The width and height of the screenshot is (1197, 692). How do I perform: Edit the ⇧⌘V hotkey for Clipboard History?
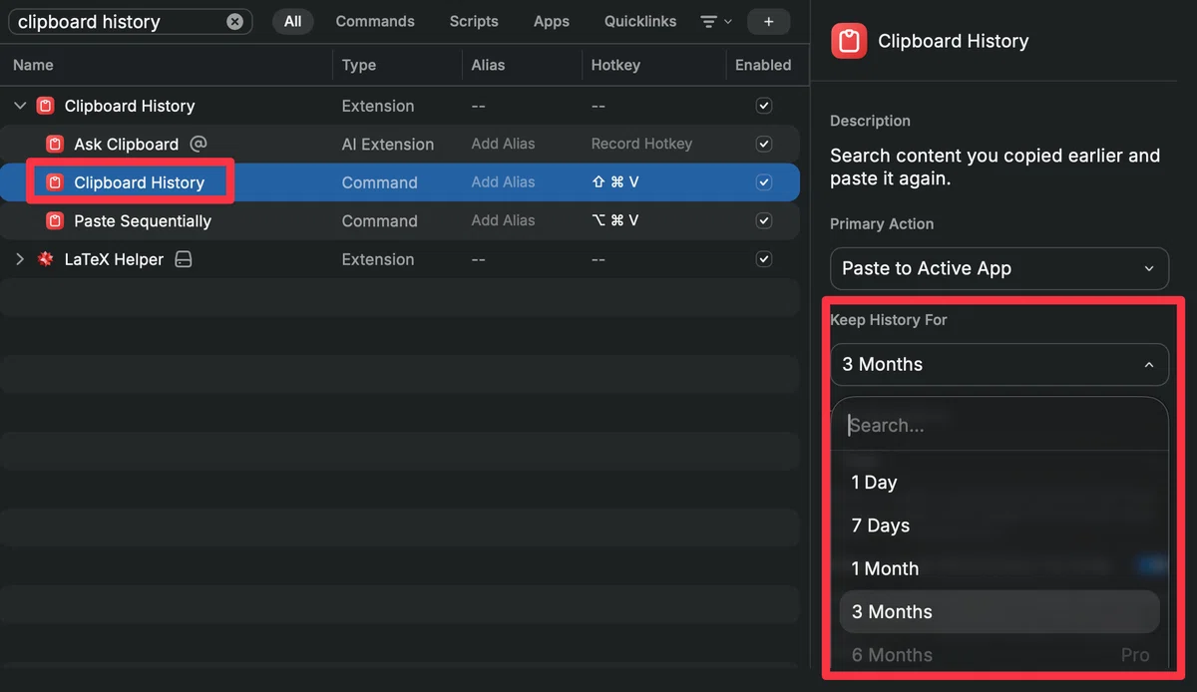(x=614, y=182)
